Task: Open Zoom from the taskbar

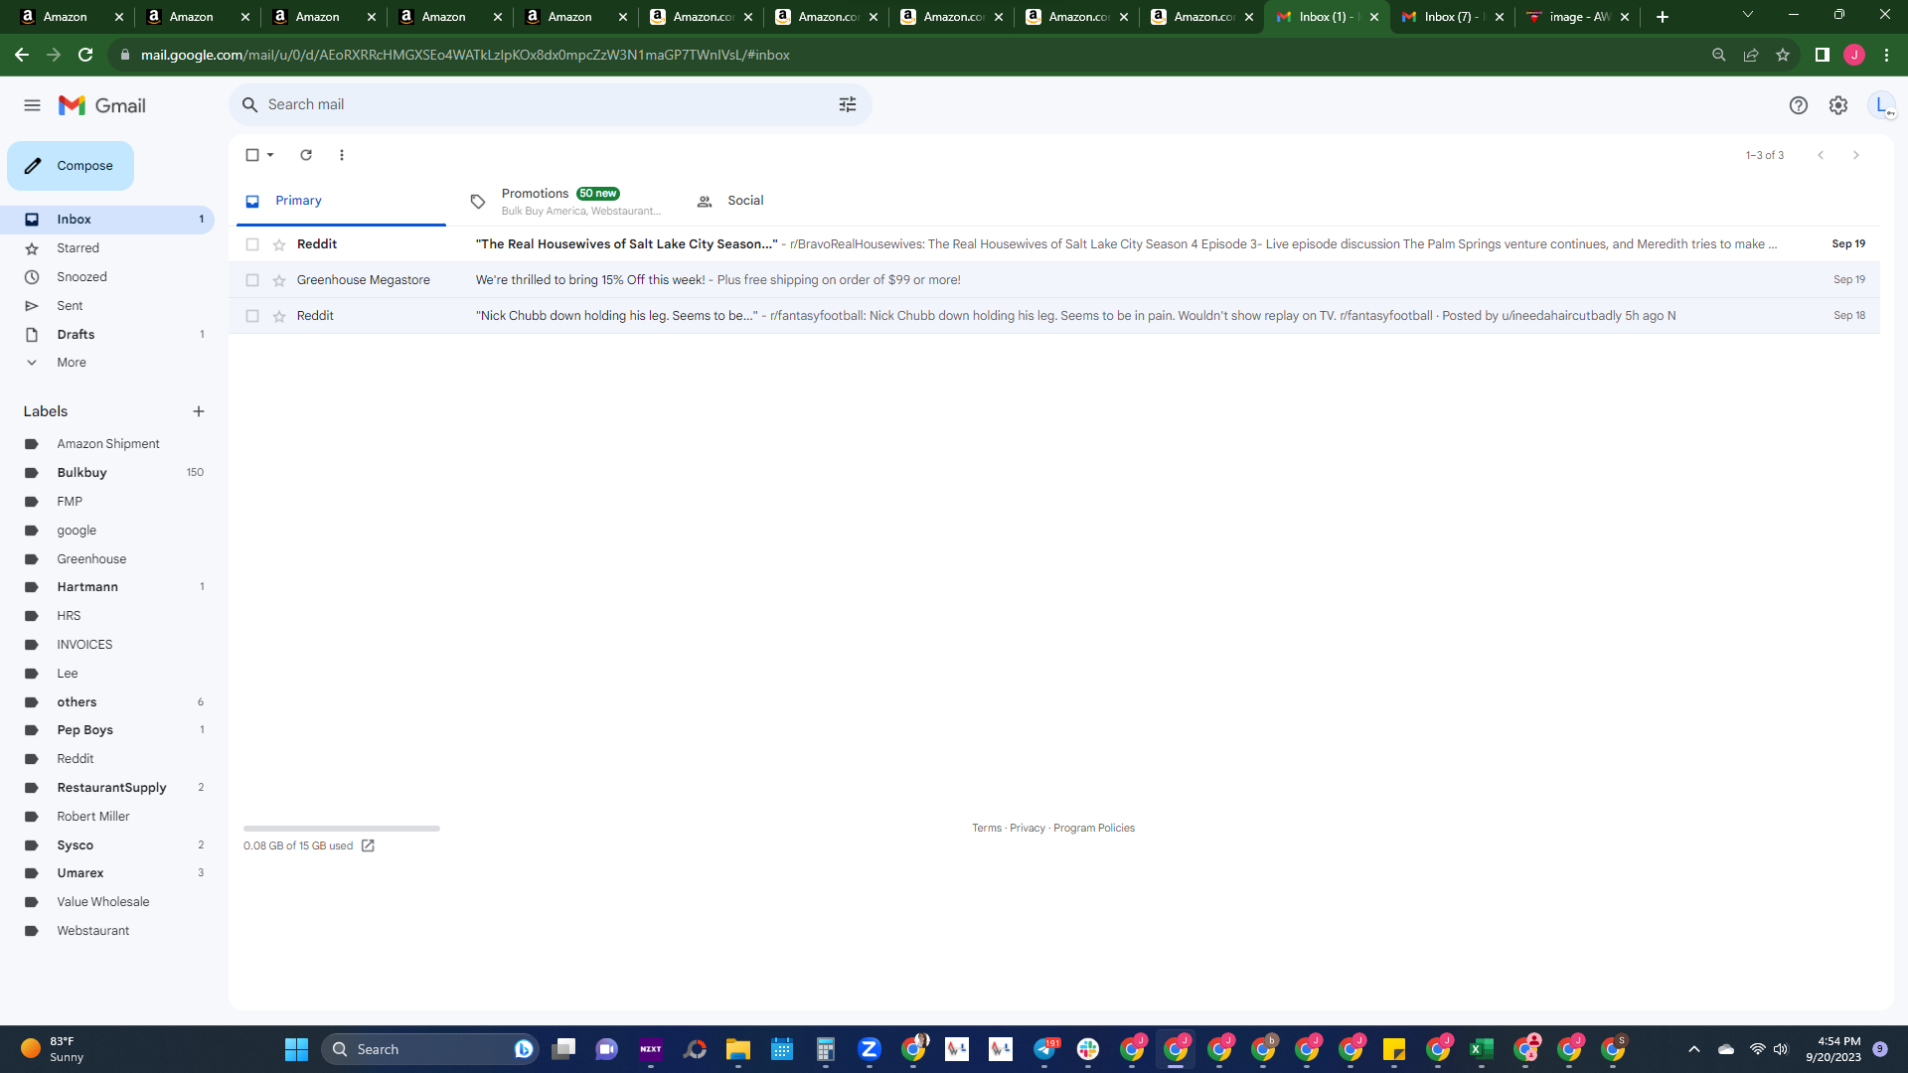Action: click(870, 1049)
